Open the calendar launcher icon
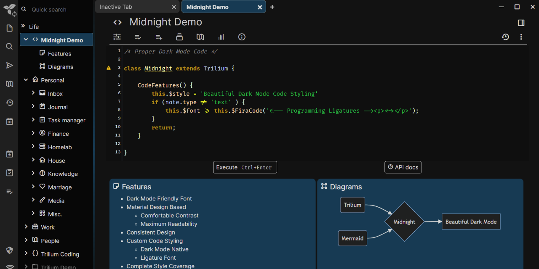This screenshot has height=269, width=539. coord(9,121)
